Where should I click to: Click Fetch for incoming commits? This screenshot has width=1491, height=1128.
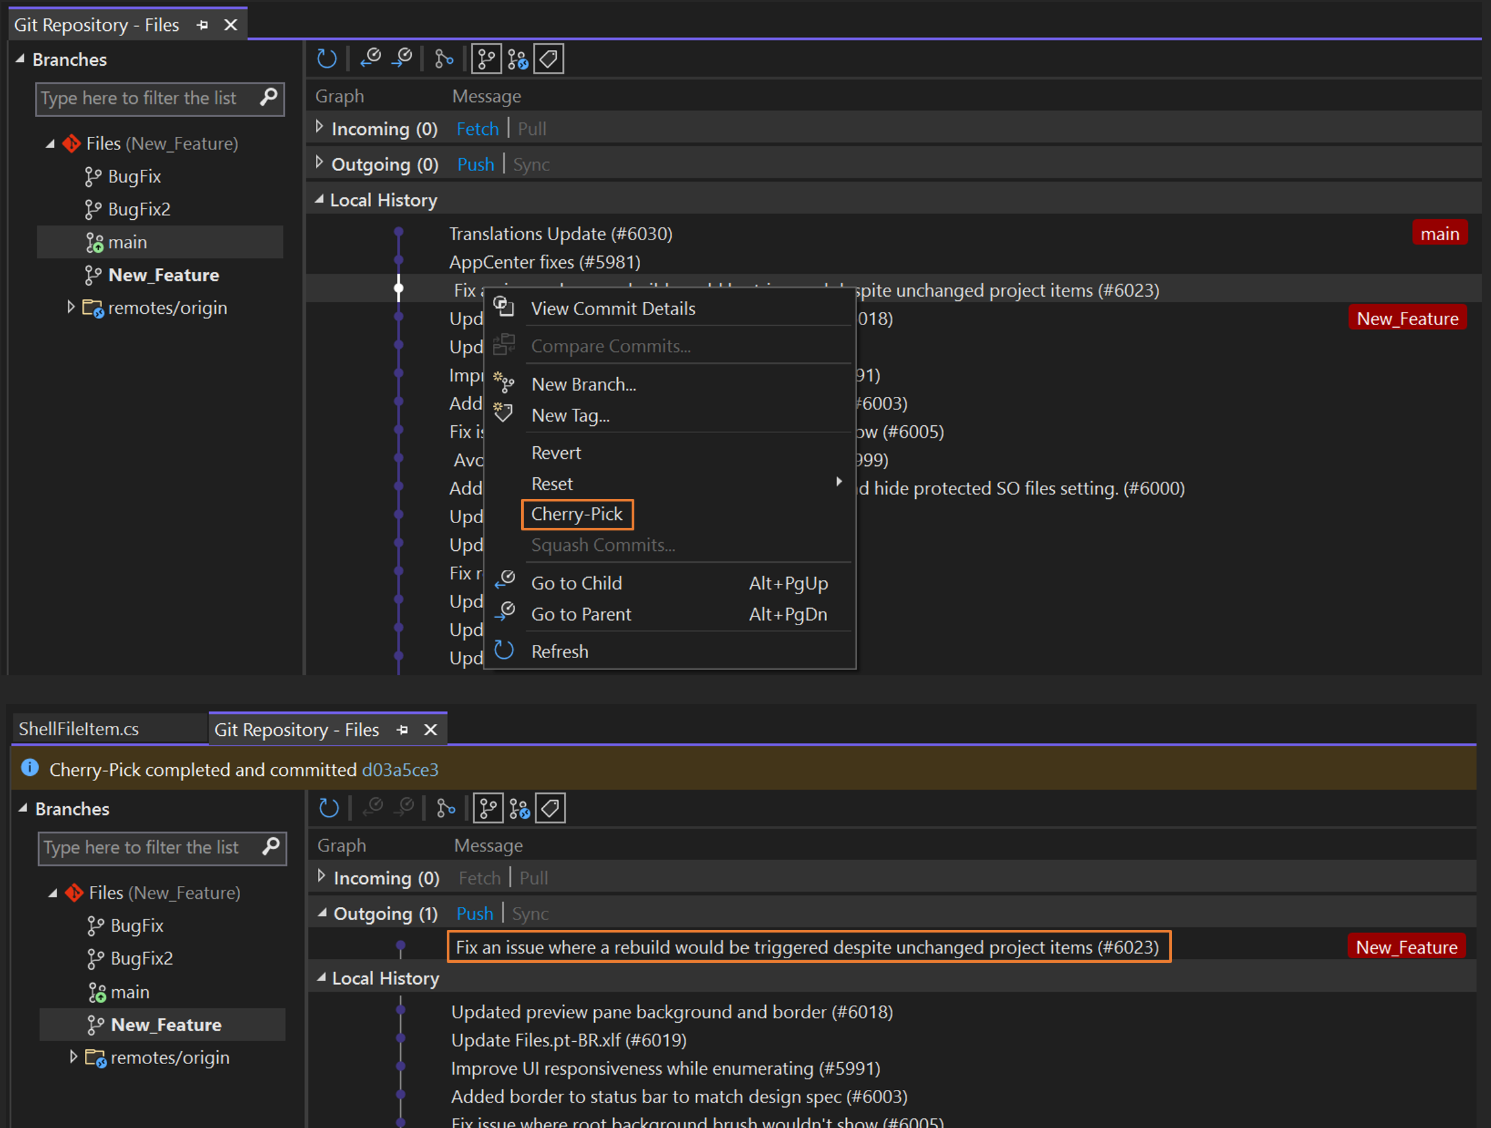477,128
